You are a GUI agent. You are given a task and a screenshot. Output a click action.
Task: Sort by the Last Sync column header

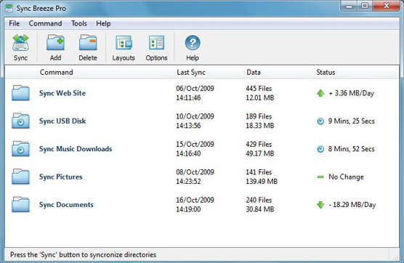coord(191,73)
